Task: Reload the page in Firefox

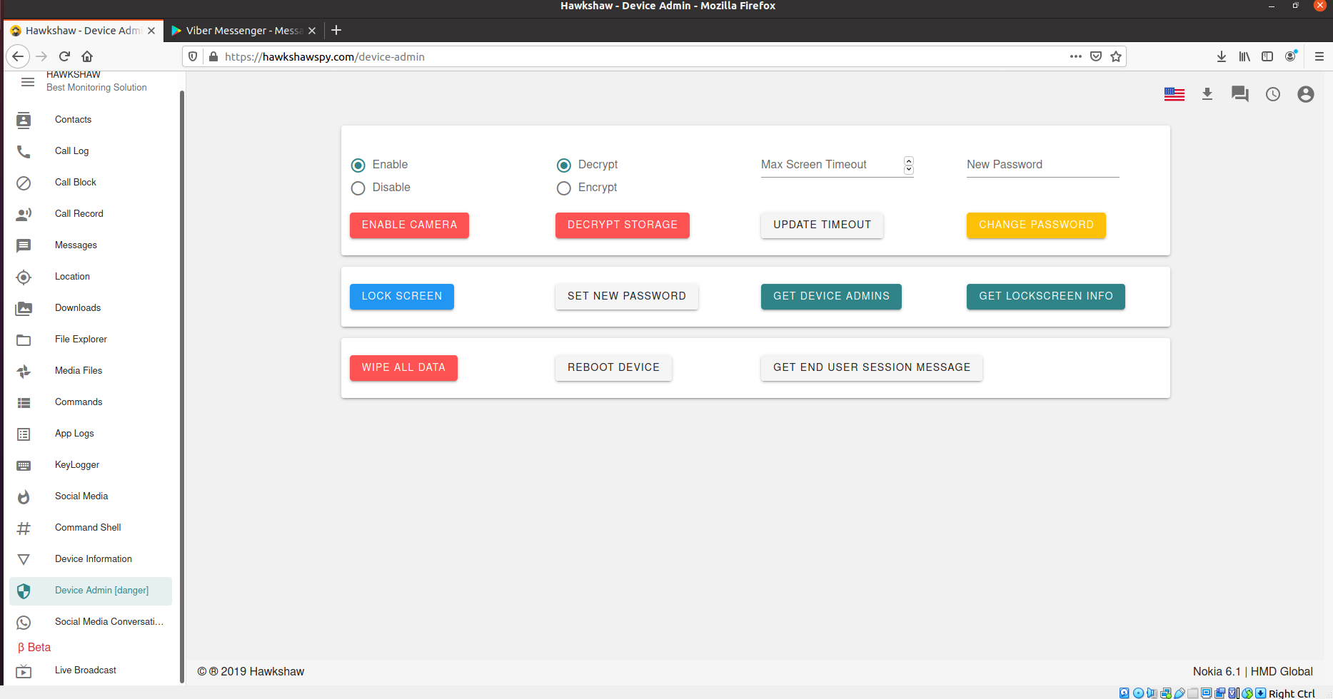Action: coord(64,56)
